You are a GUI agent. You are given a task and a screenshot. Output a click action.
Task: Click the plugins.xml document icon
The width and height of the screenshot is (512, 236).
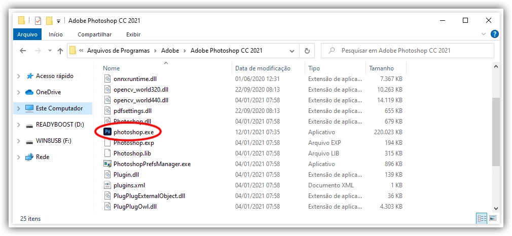(107, 185)
